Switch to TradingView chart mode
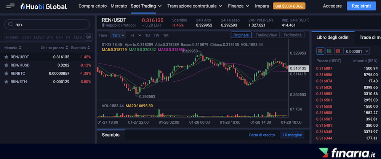The width and height of the screenshot is (381, 159). (x=266, y=35)
